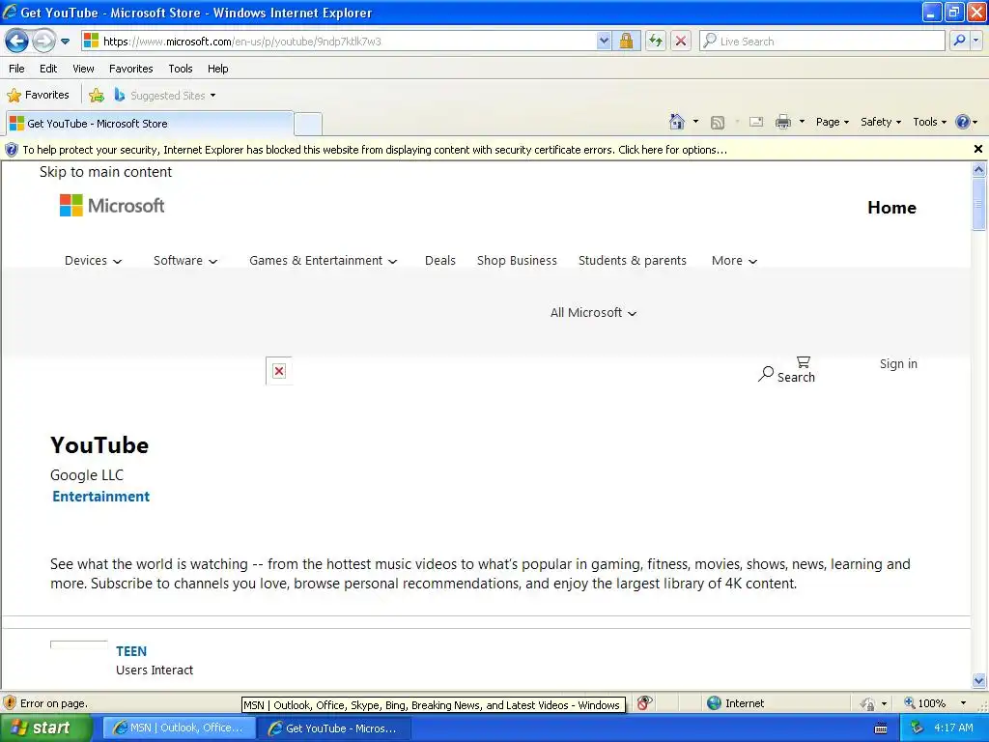Select the Get YouTube - Microsoft Store tab
This screenshot has height=742, width=989.
click(149, 124)
